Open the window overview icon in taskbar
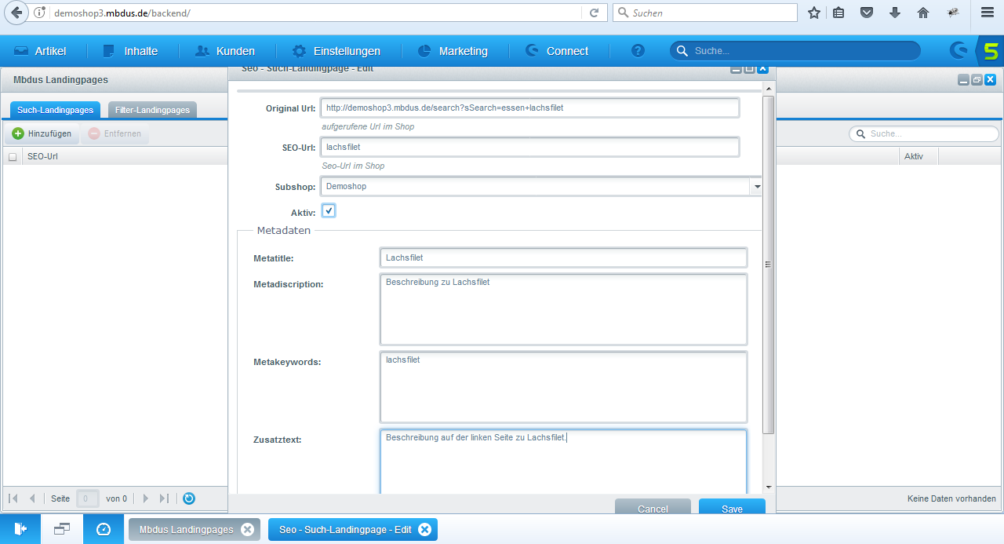 62,530
